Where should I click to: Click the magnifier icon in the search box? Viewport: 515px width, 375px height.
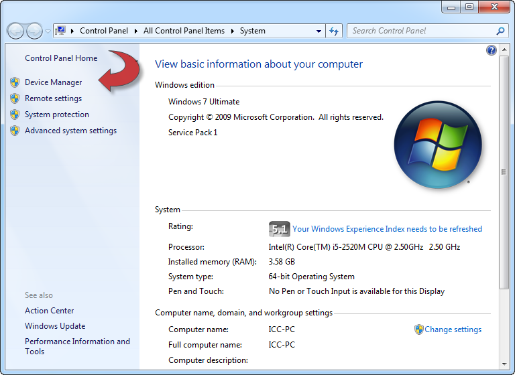(500, 31)
